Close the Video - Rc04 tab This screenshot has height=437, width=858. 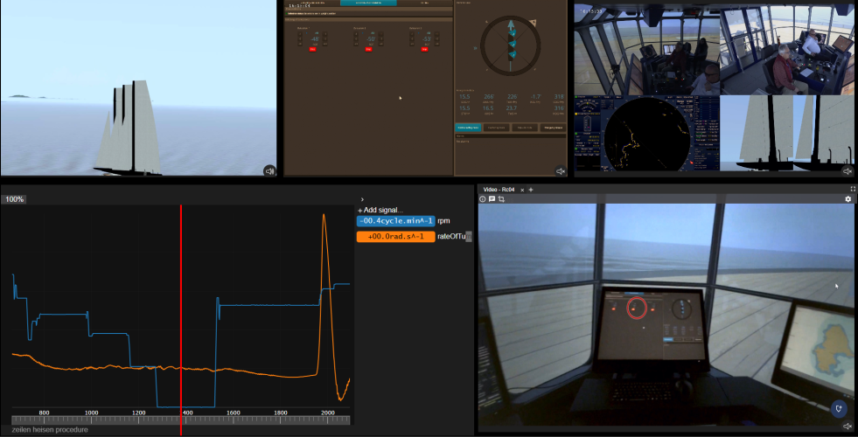pyautogui.click(x=522, y=190)
